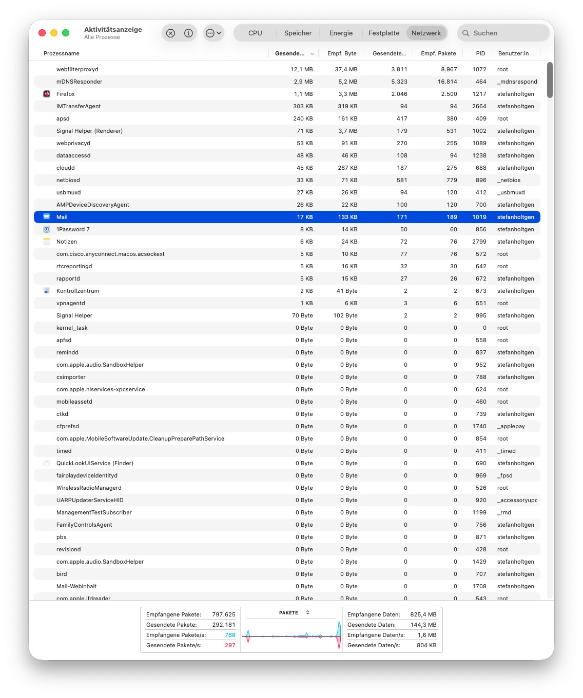
Task: Sort by PID column header
Action: [480, 53]
